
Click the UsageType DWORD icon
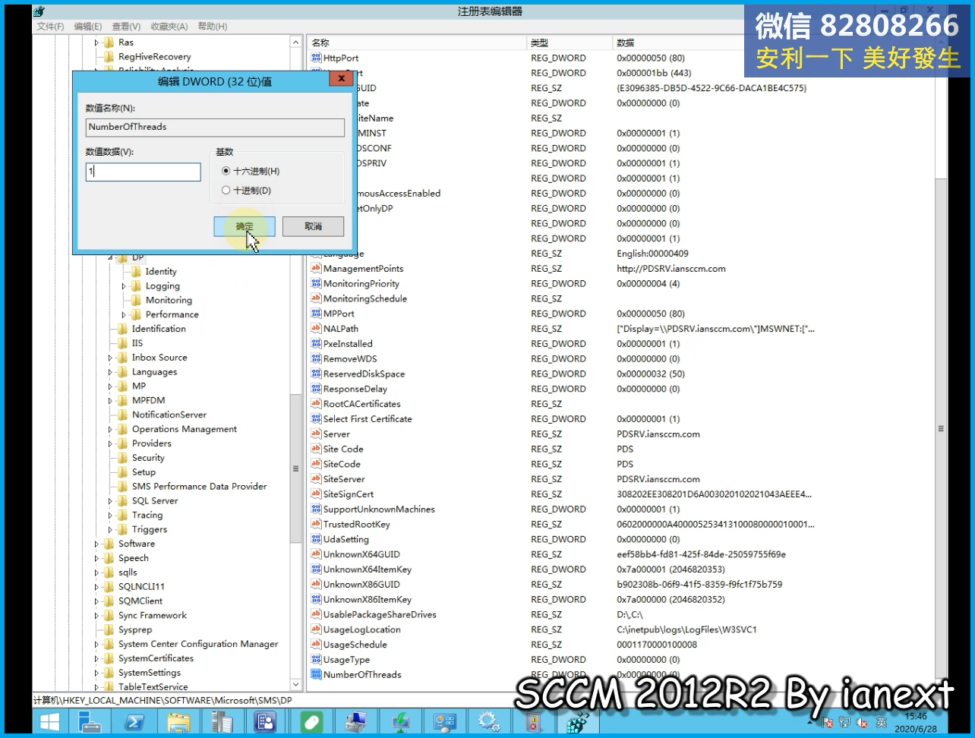[x=317, y=660]
